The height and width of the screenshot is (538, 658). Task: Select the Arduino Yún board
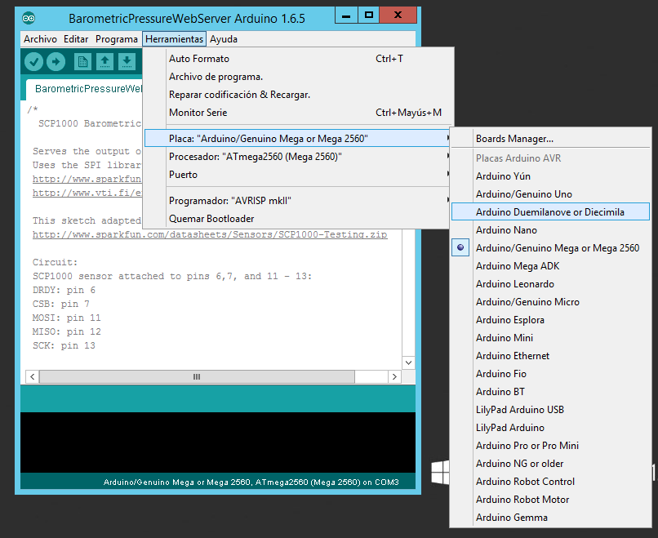(550, 176)
